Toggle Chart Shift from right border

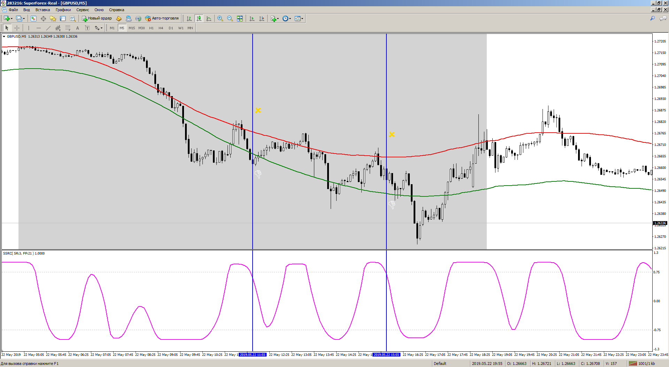tap(262, 18)
